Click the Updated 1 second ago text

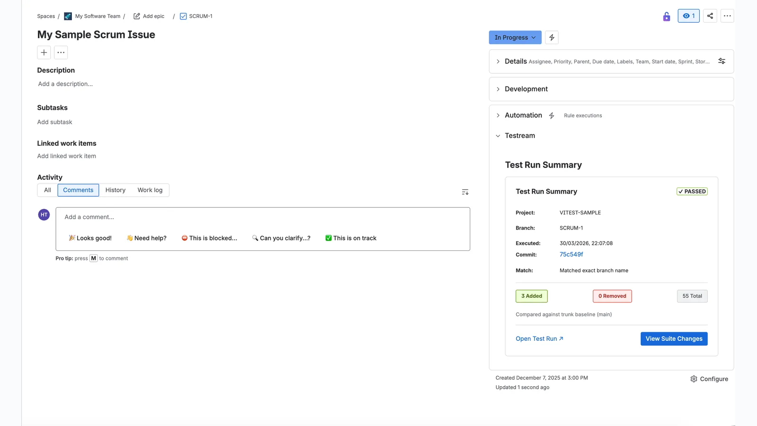[x=522, y=388]
